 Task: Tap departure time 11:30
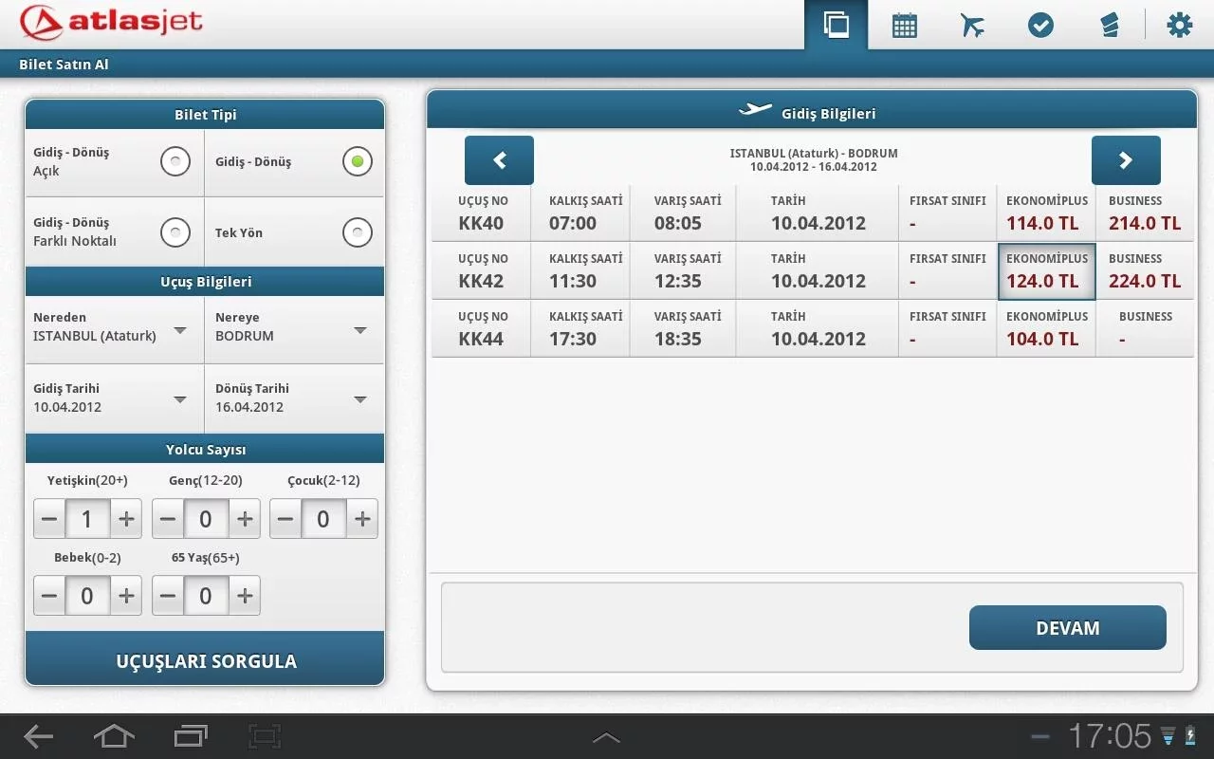[573, 281]
